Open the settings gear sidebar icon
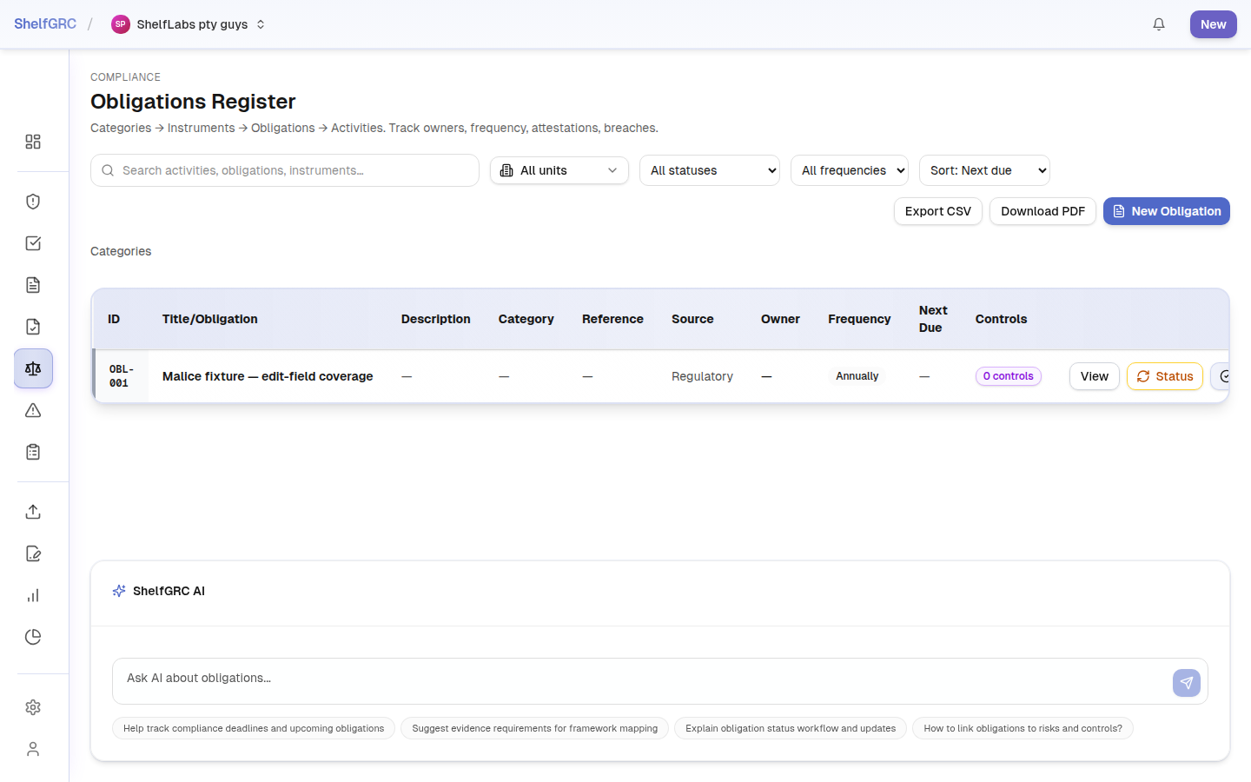Screen dimensions: 1251x782 pos(33,707)
